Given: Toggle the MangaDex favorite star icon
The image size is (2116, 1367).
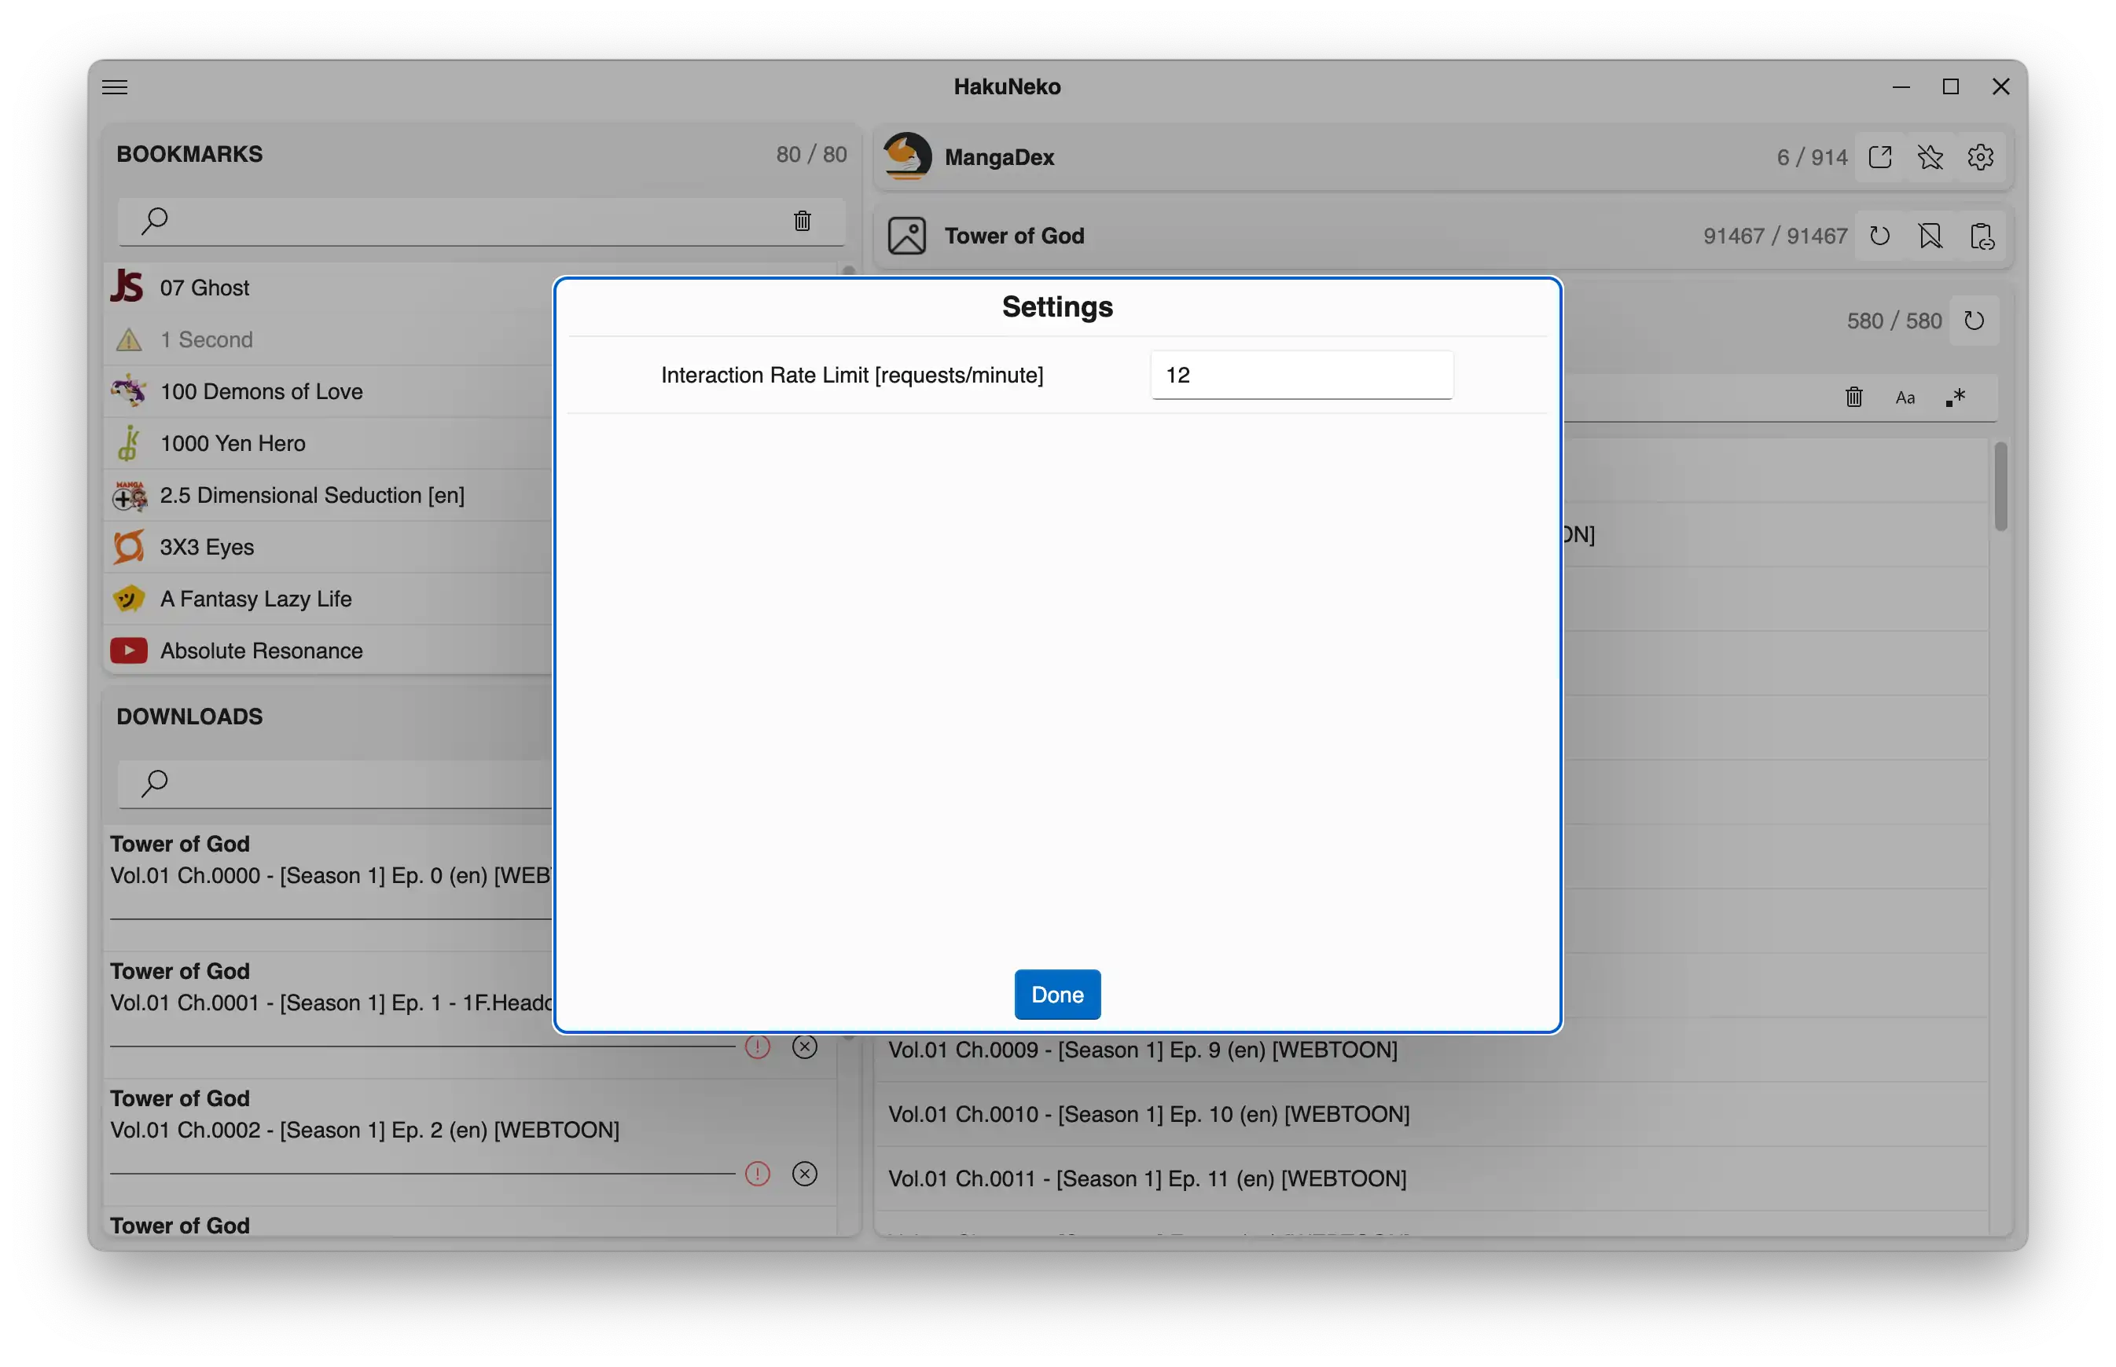Looking at the screenshot, I should [1930, 157].
